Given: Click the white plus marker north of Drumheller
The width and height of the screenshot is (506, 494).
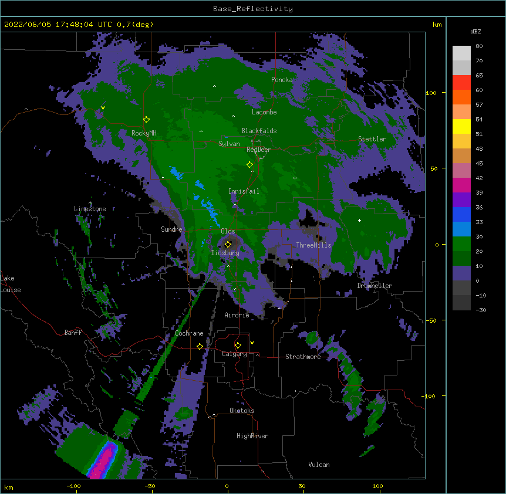Looking at the screenshot, I should (x=359, y=220).
